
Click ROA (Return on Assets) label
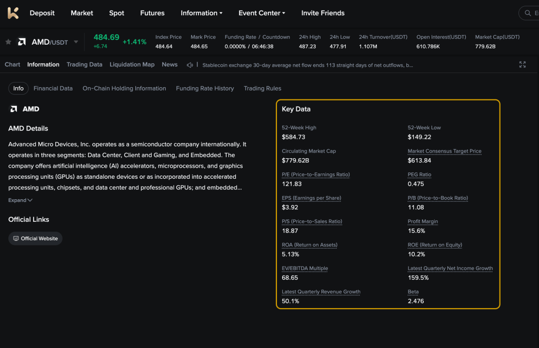tap(310, 244)
